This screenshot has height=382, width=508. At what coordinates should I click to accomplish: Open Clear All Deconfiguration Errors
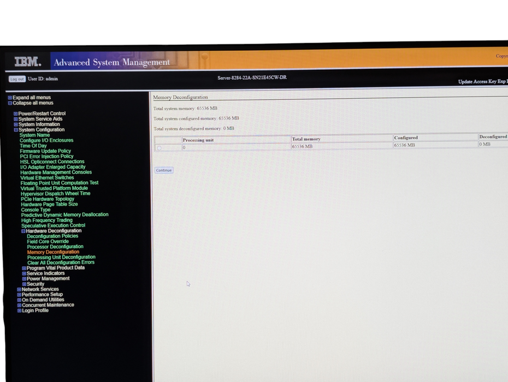[61, 262]
